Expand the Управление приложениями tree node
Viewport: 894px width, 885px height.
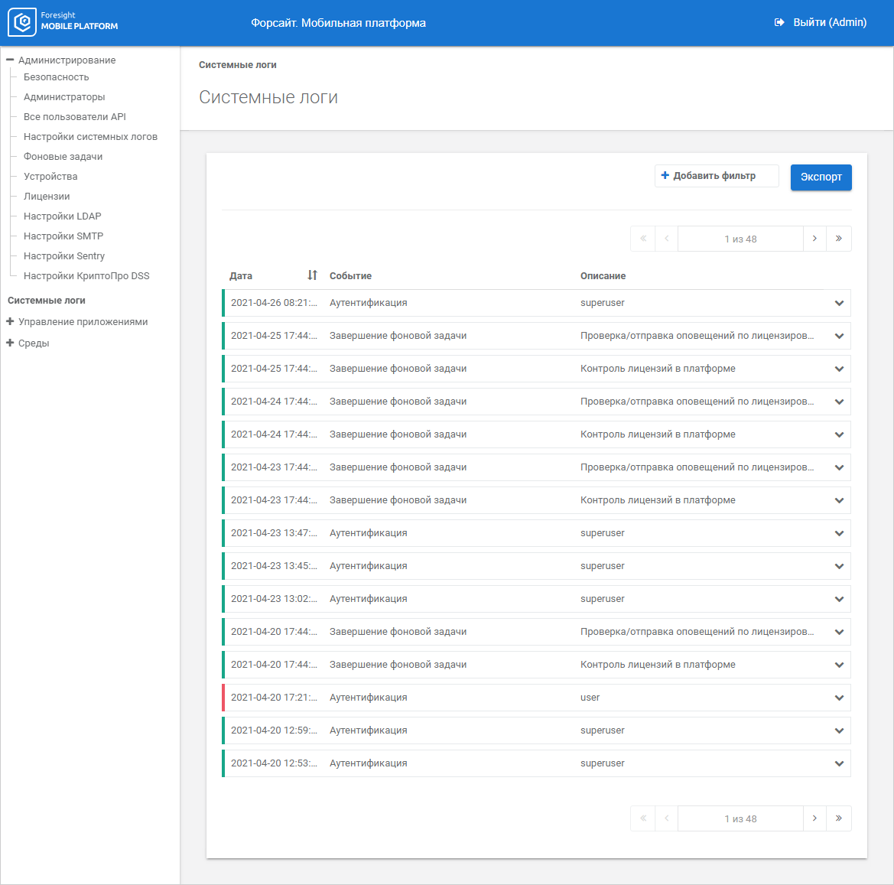pyautogui.click(x=10, y=322)
